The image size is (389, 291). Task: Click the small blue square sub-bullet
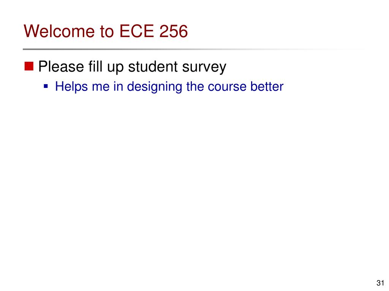(x=46, y=86)
